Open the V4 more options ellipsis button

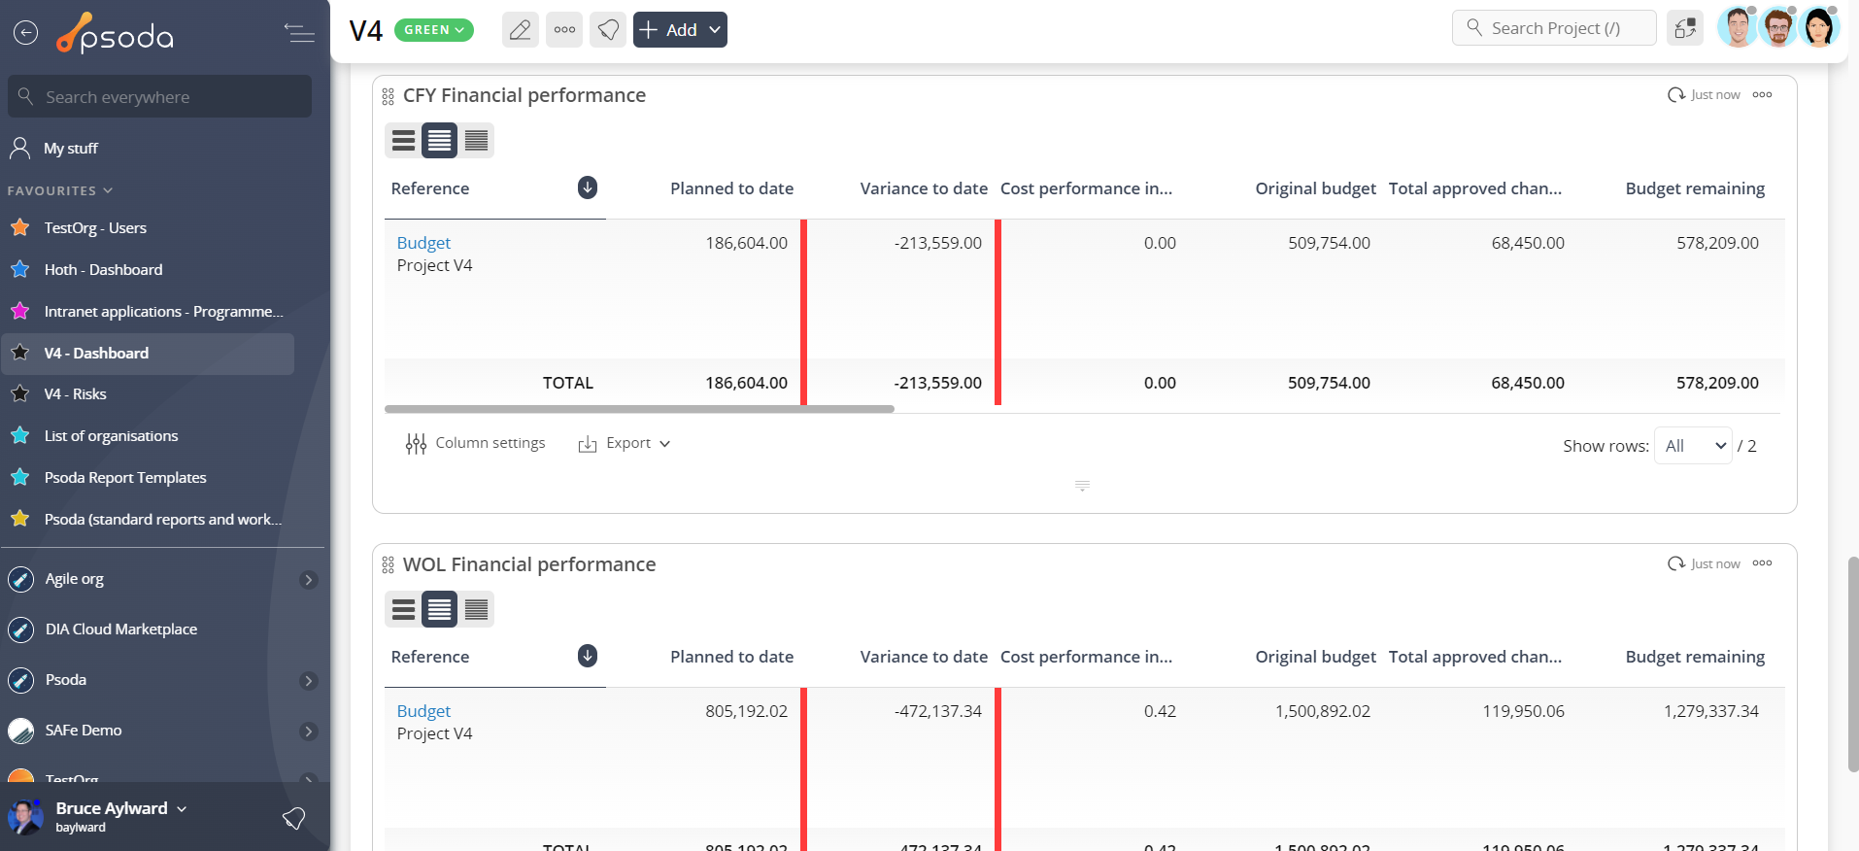click(564, 29)
